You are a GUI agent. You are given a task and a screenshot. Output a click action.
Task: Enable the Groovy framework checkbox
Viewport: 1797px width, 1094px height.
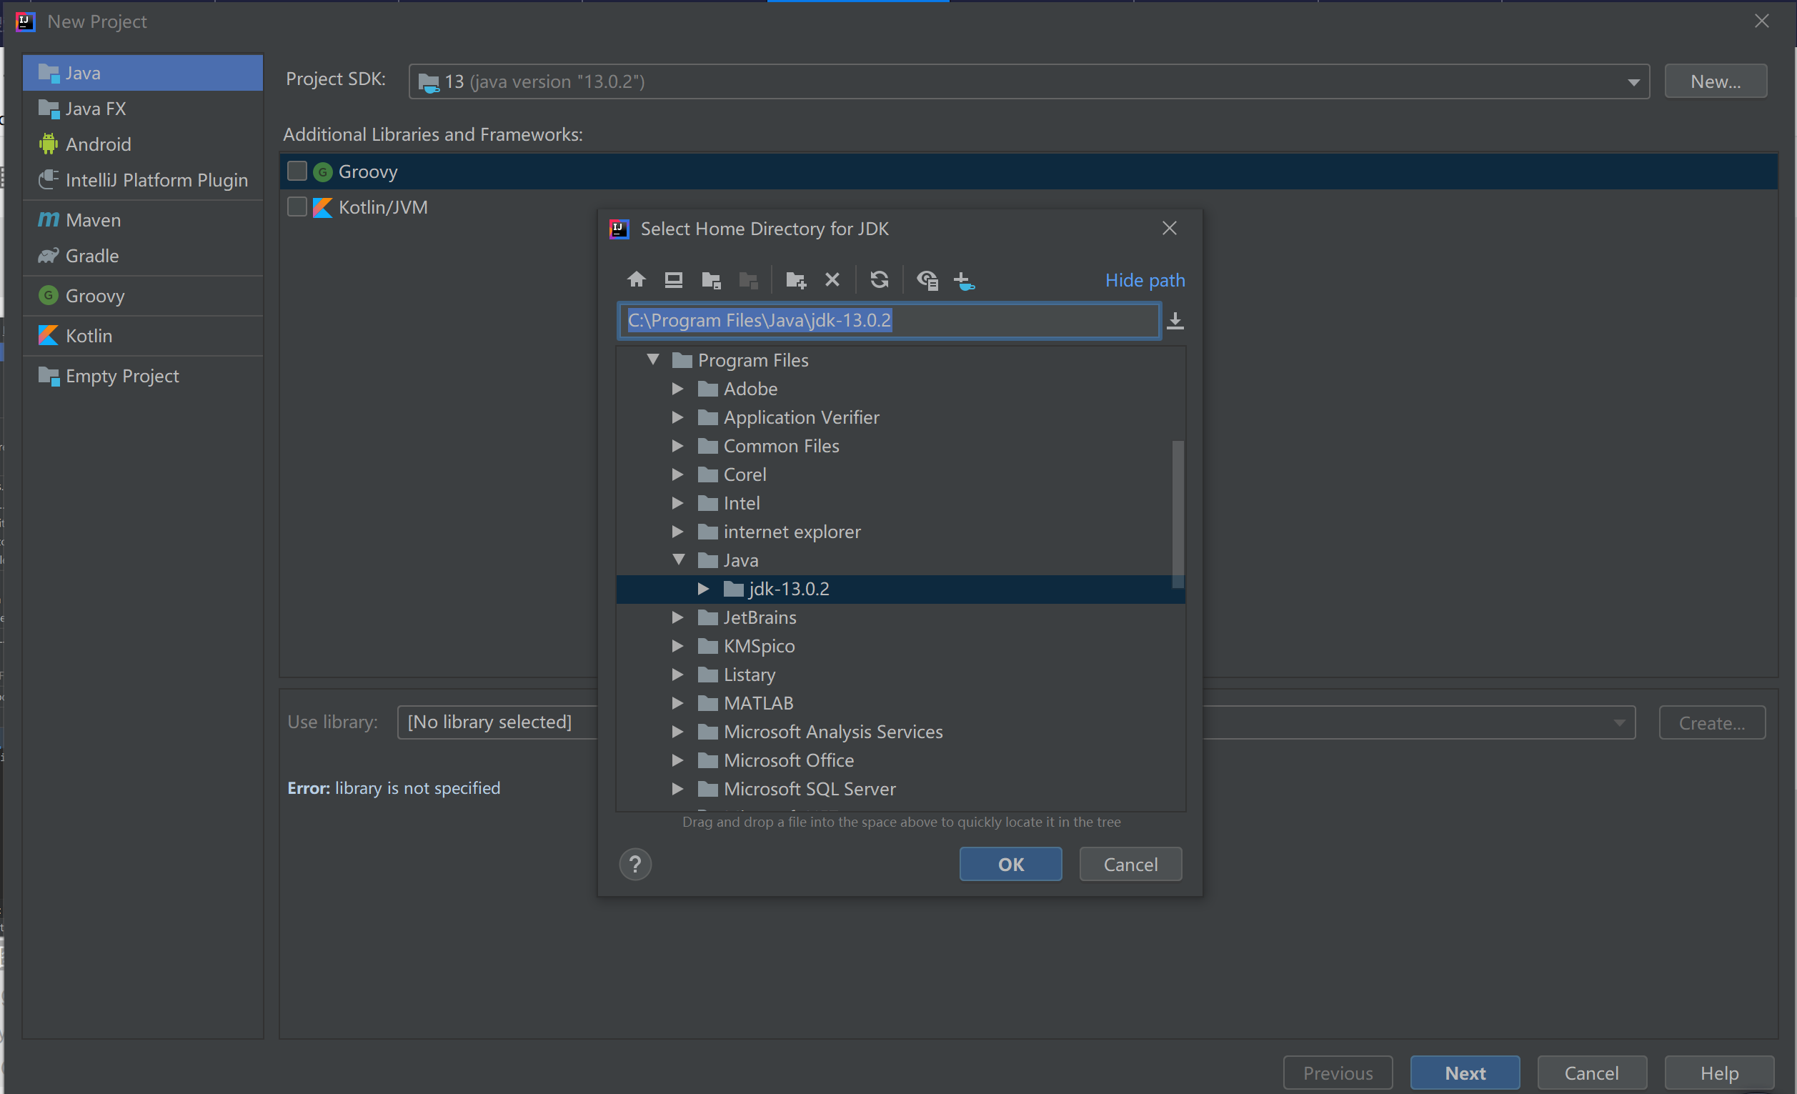297,171
